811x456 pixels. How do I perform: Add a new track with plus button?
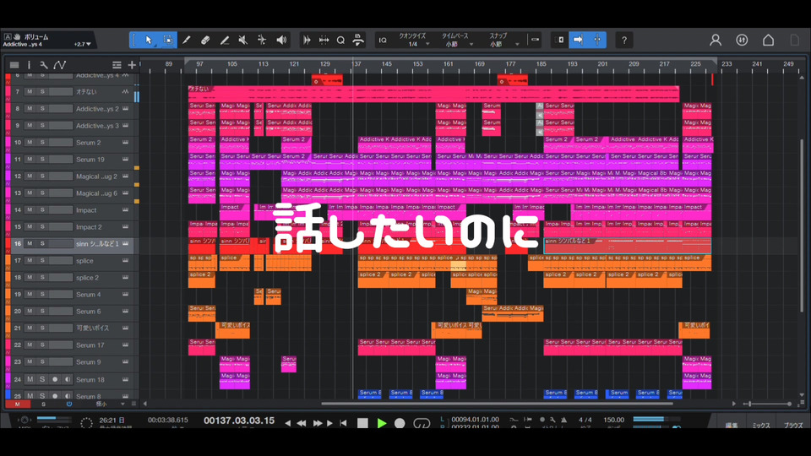[132, 65]
